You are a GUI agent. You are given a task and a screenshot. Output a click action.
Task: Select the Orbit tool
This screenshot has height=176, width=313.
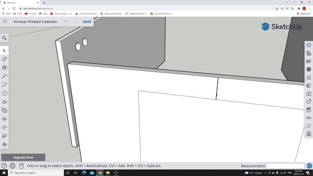pyautogui.click(x=4, y=145)
